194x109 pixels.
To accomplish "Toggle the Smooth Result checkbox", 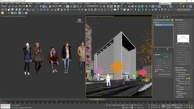I will (177, 72).
